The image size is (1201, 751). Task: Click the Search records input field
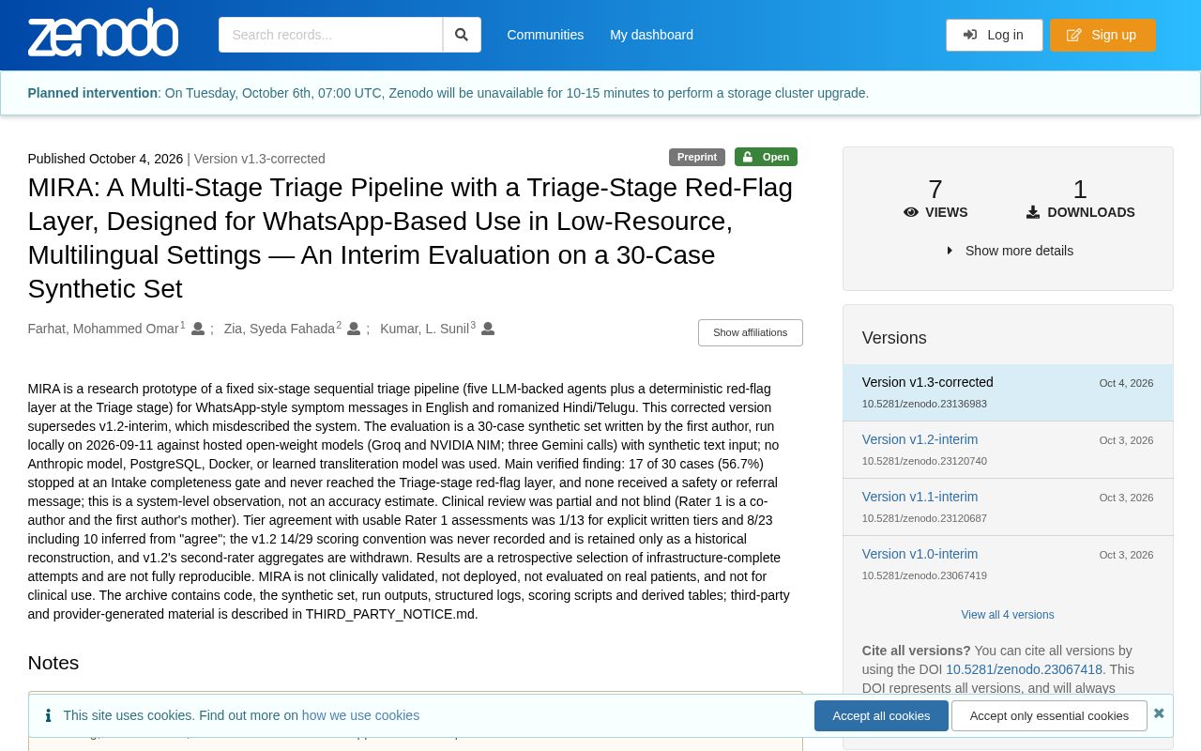[330, 35]
